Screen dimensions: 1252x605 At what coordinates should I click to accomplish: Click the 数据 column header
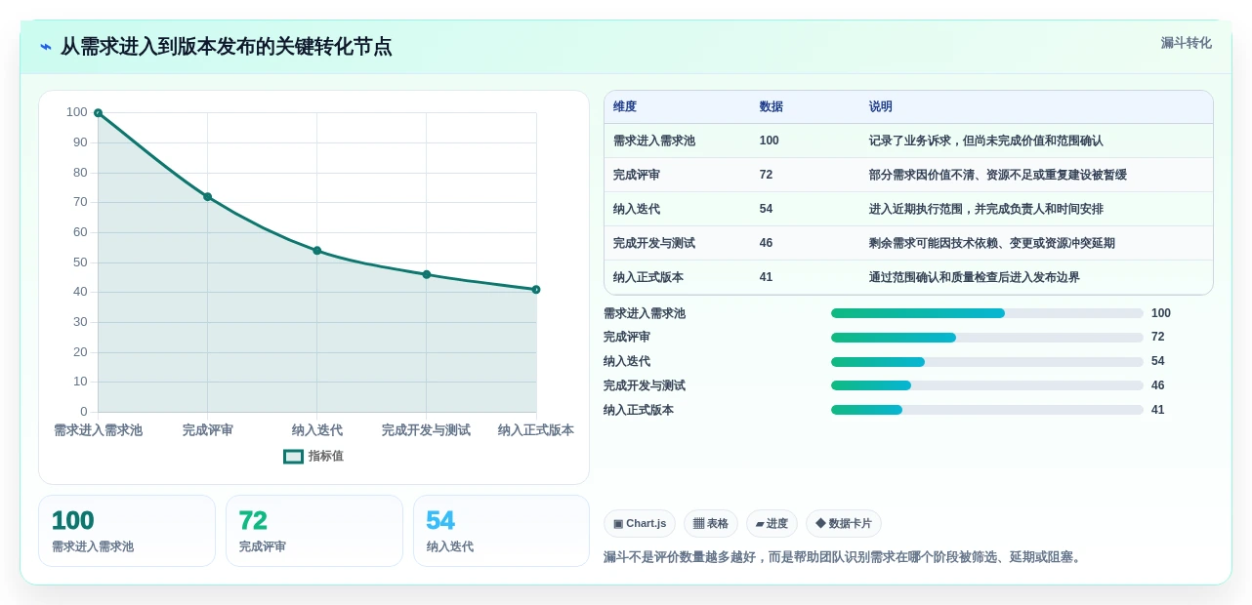tap(771, 107)
